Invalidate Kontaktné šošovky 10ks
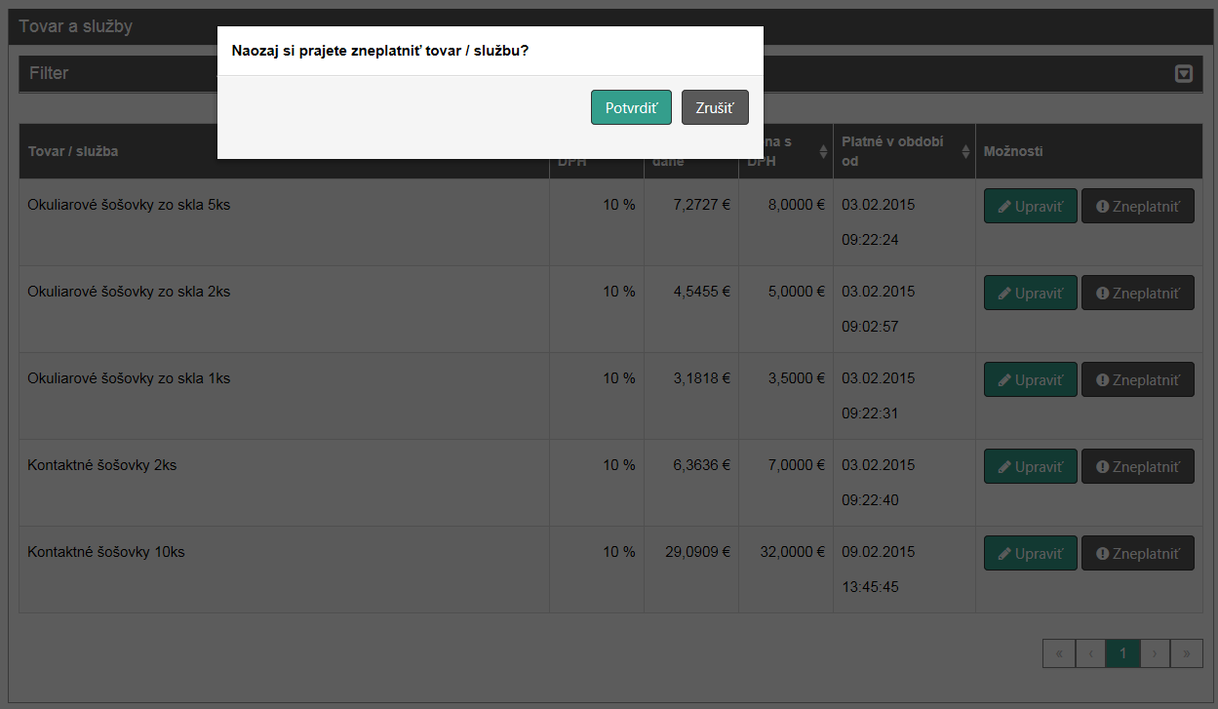 click(x=1138, y=553)
